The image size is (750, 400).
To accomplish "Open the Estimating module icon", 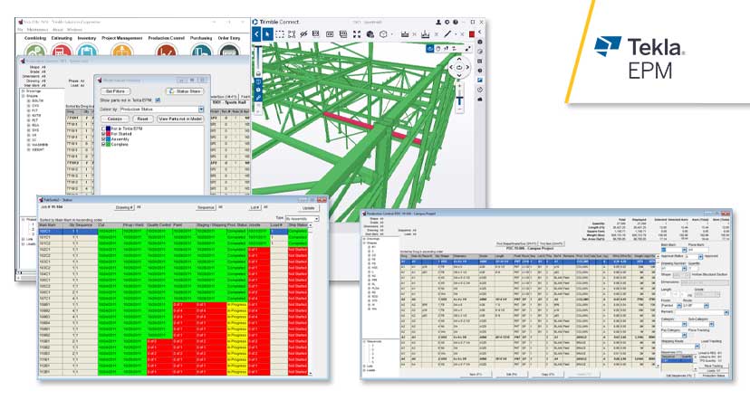I will 62,50.
